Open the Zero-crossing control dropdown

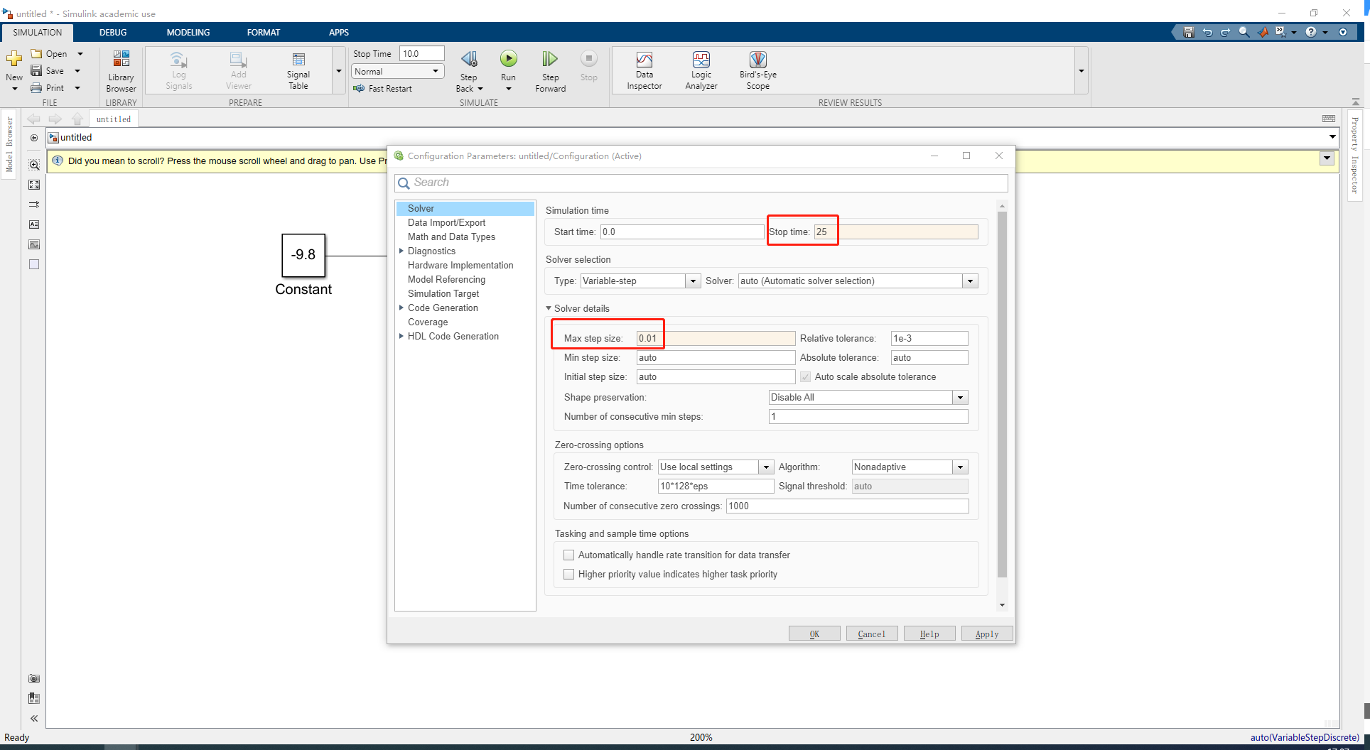click(x=766, y=467)
